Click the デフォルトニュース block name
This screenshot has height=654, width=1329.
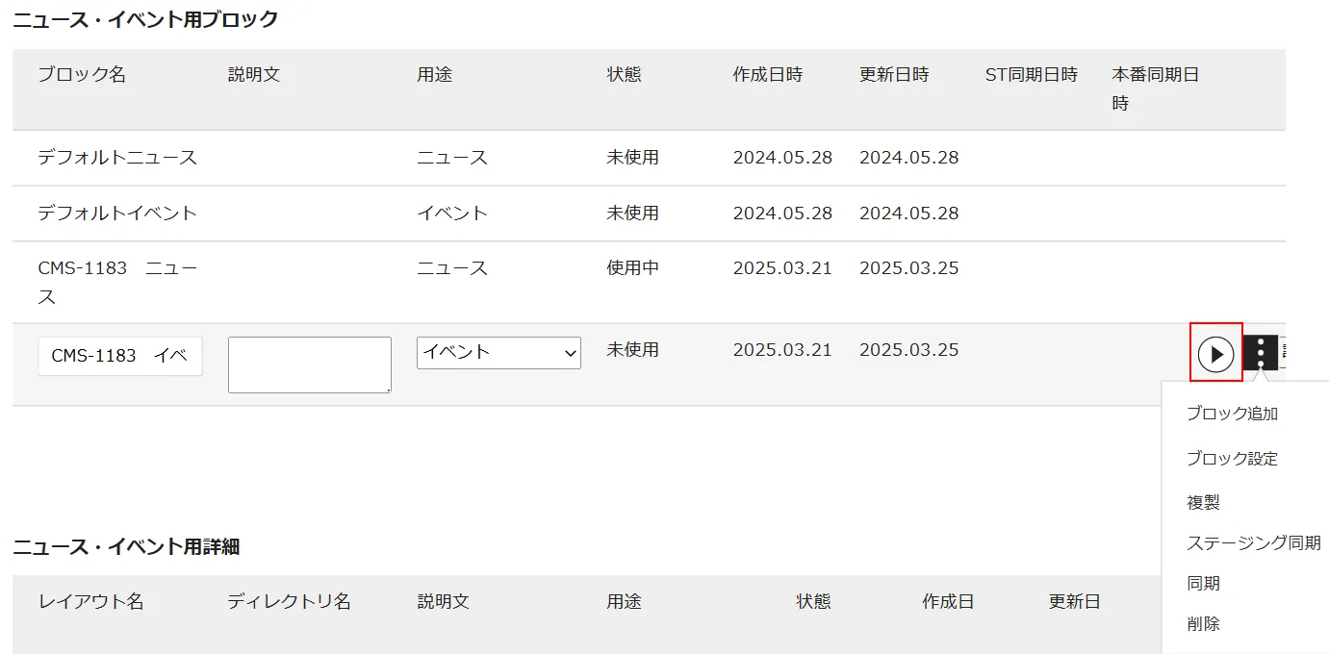(117, 158)
